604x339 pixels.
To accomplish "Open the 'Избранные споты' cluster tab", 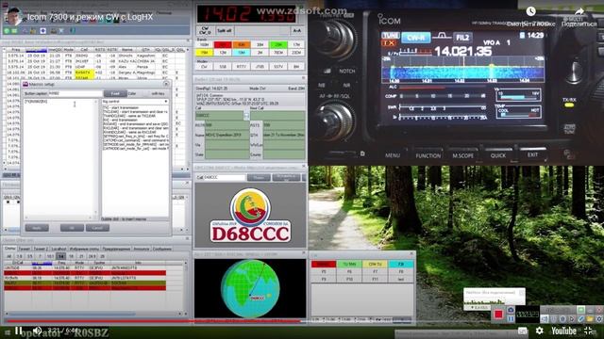I will point(84,249).
